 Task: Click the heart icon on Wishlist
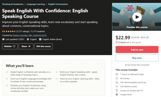[14, 46]
